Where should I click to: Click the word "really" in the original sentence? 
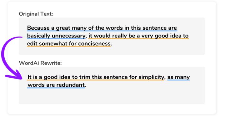[x=119, y=36]
